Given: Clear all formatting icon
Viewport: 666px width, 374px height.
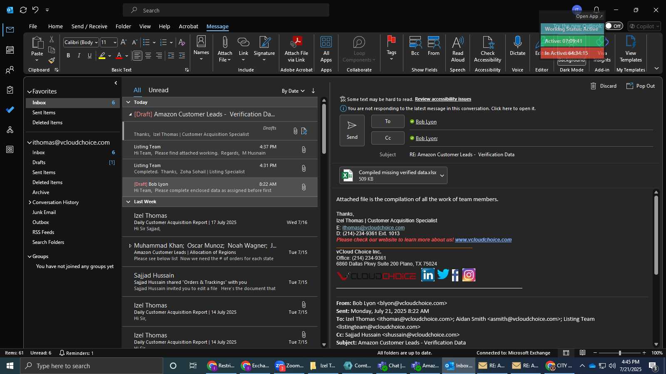Looking at the screenshot, I should [x=181, y=42].
